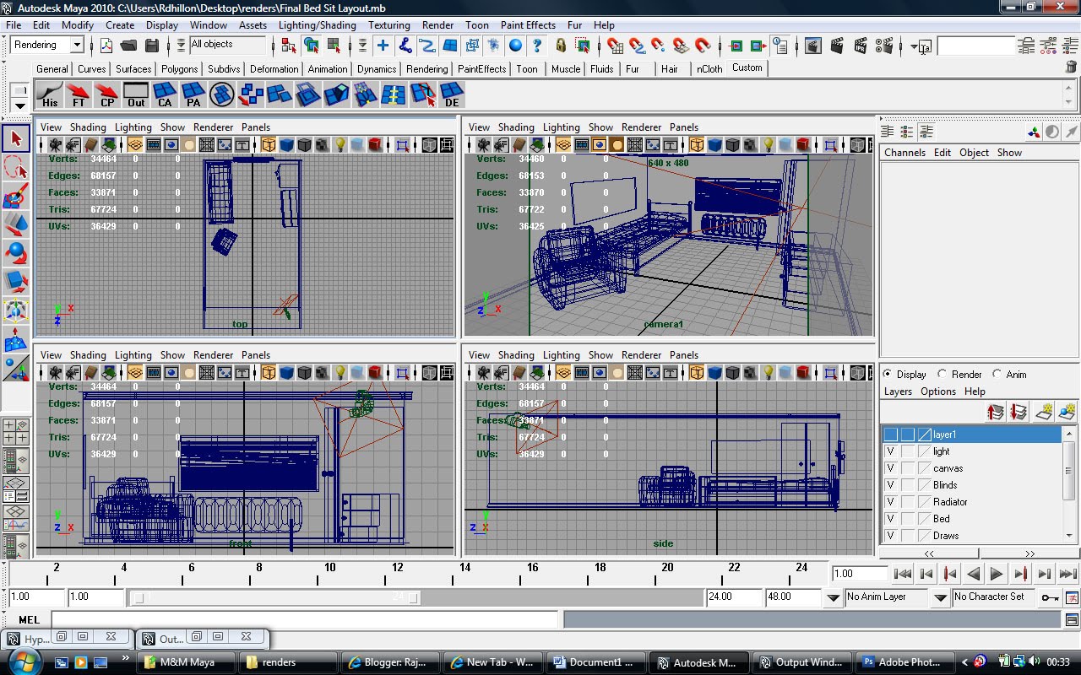The width and height of the screenshot is (1081, 675).
Task: Open the animation preferences key icon
Action: pyautogui.click(x=1050, y=597)
